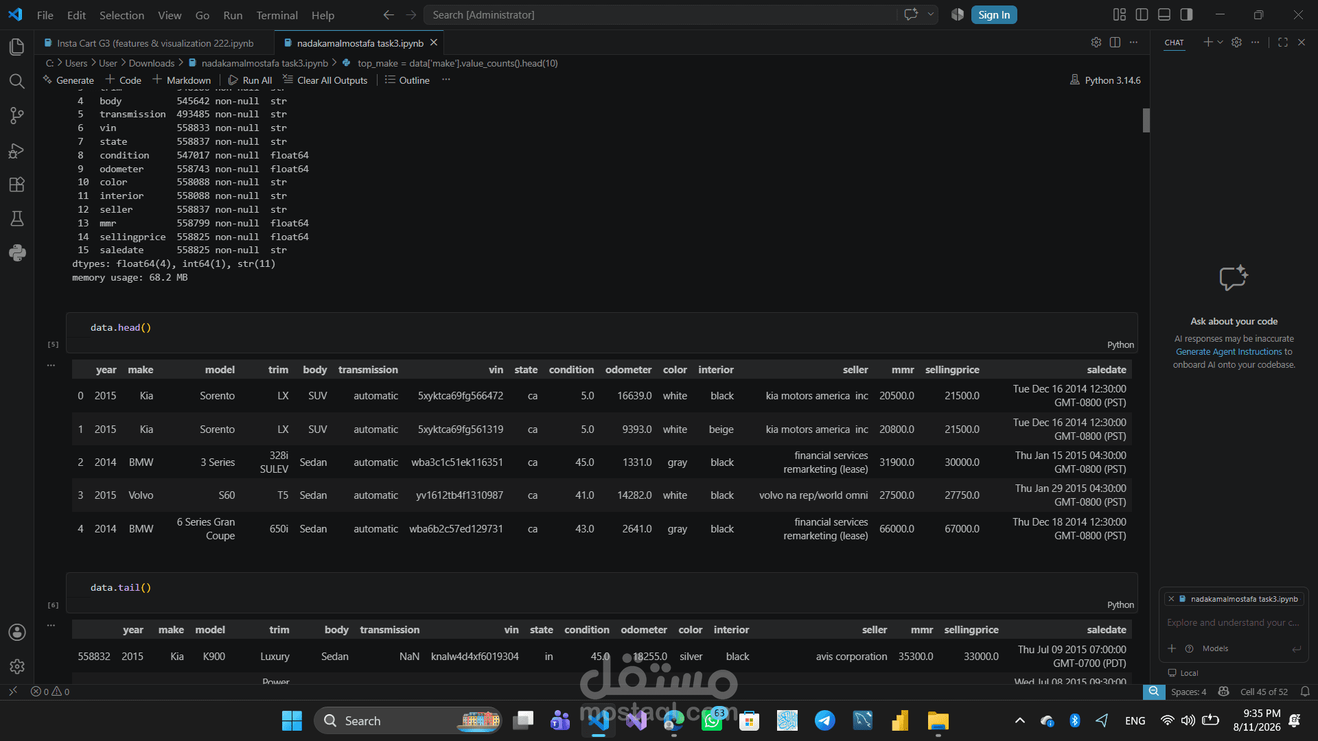Image resolution: width=1318 pixels, height=741 pixels.
Task: Go forward using the title bar arrow
Action: 411,14
